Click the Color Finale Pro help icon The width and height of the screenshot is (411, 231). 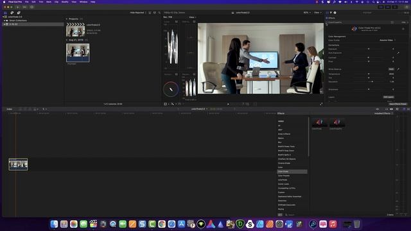[x=403, y=29]
